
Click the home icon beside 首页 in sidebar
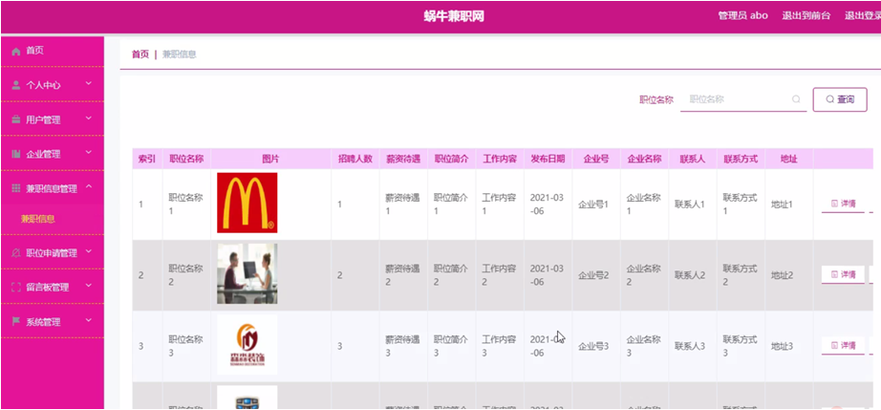(x=16, y=51)
